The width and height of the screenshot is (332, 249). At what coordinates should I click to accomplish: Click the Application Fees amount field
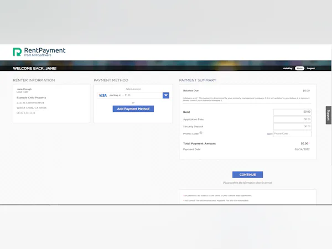[x=292, y=120]
